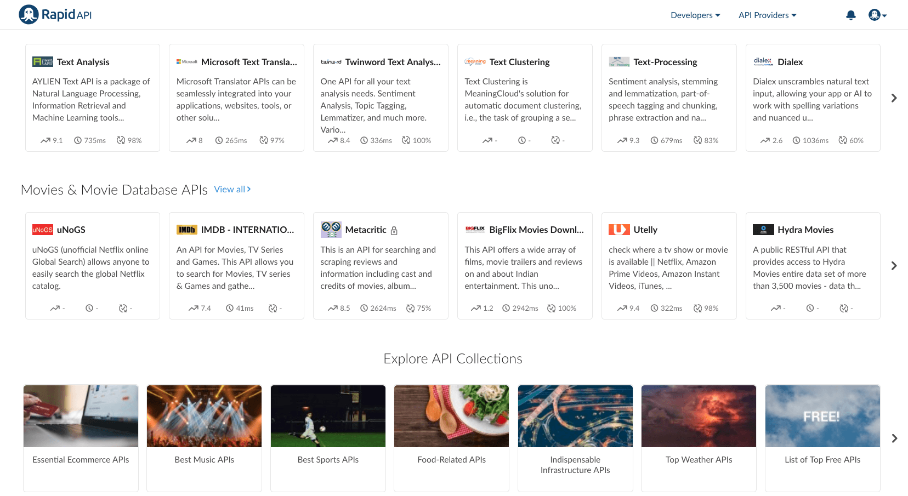Open the Hydra Movies API title

(805, 230)
